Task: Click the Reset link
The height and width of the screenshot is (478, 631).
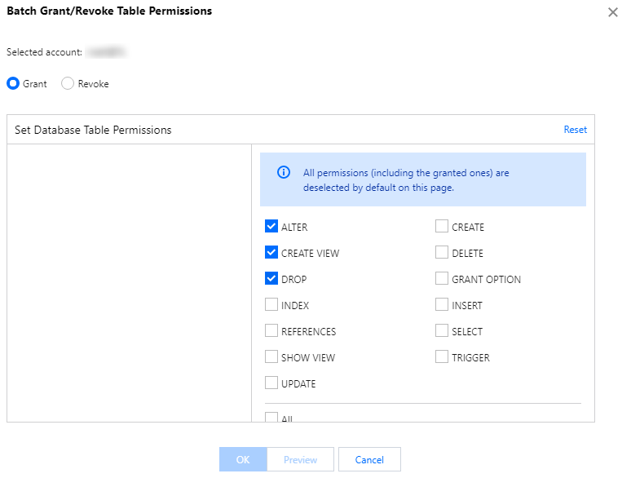Action: [x=575, y=130]
